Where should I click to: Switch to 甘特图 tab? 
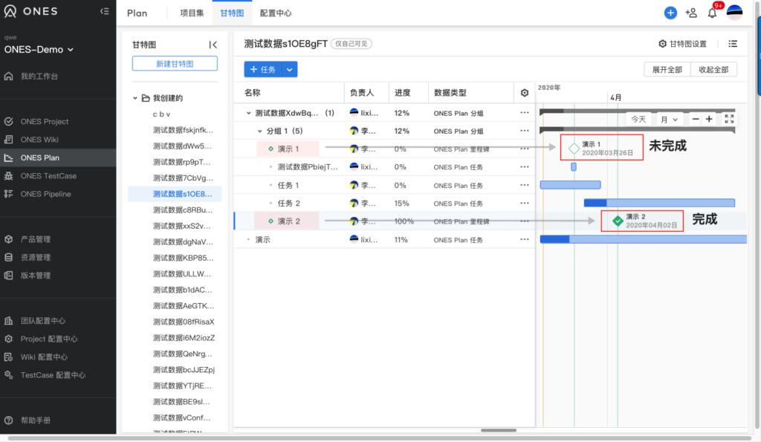pos(232,13)
